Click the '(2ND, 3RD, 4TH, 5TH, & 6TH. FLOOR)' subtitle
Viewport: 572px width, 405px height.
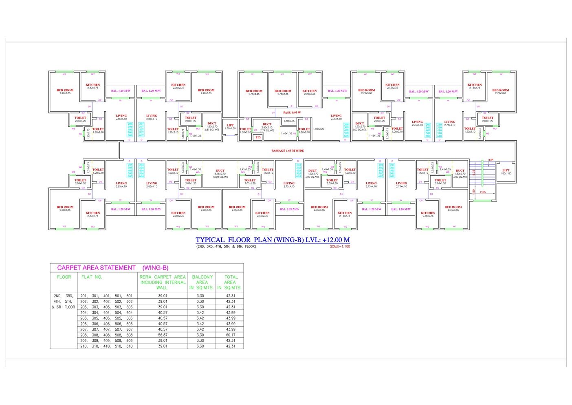coord(226,246)
